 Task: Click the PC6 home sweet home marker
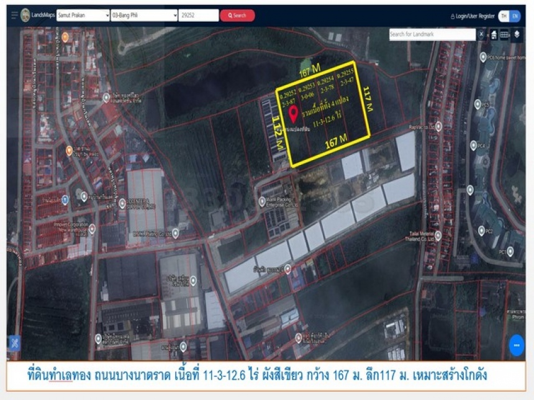pos(483,57)
